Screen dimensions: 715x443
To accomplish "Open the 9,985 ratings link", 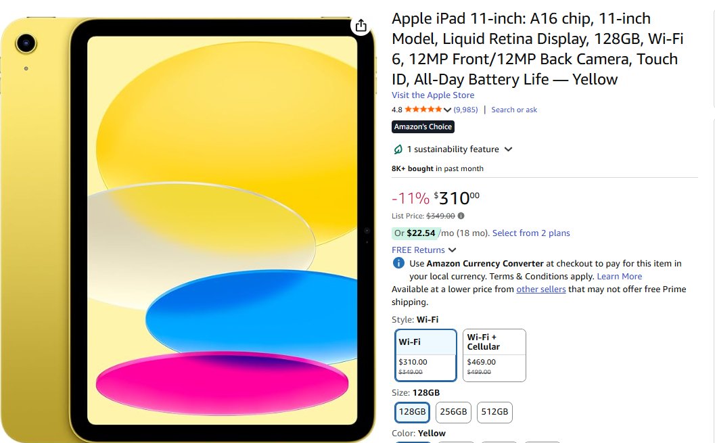I will [x=465, y=110].
